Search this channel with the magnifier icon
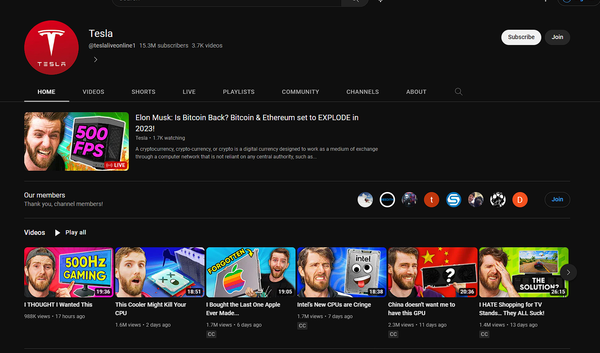This screenshot has height=353, width=600. click(458, 92)
